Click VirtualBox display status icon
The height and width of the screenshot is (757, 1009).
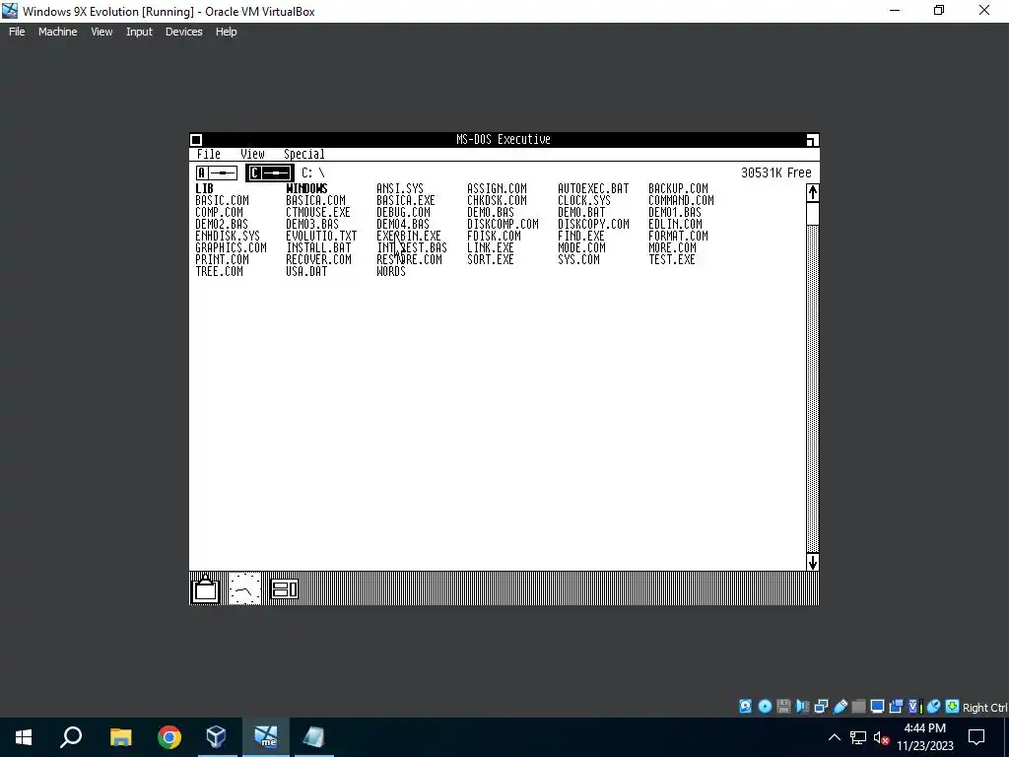coord(877,707)
